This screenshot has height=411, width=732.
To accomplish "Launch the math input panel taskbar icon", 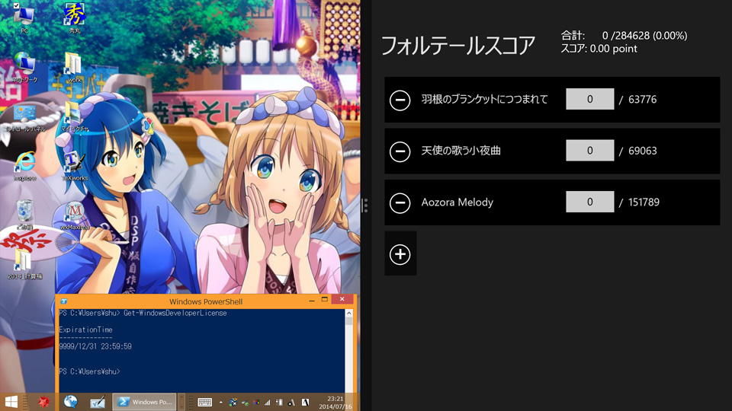I will click(98, 402).
